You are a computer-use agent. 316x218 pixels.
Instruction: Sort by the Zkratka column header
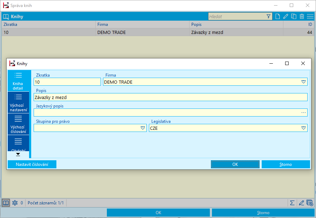pos(48,24)
